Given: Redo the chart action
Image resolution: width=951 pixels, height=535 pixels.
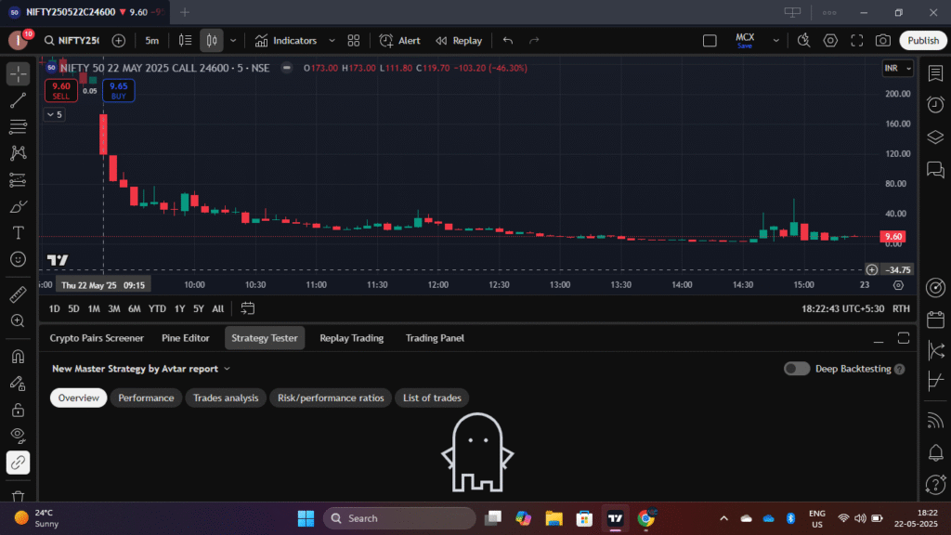Looking at the screenshot, I should (534, 41).
